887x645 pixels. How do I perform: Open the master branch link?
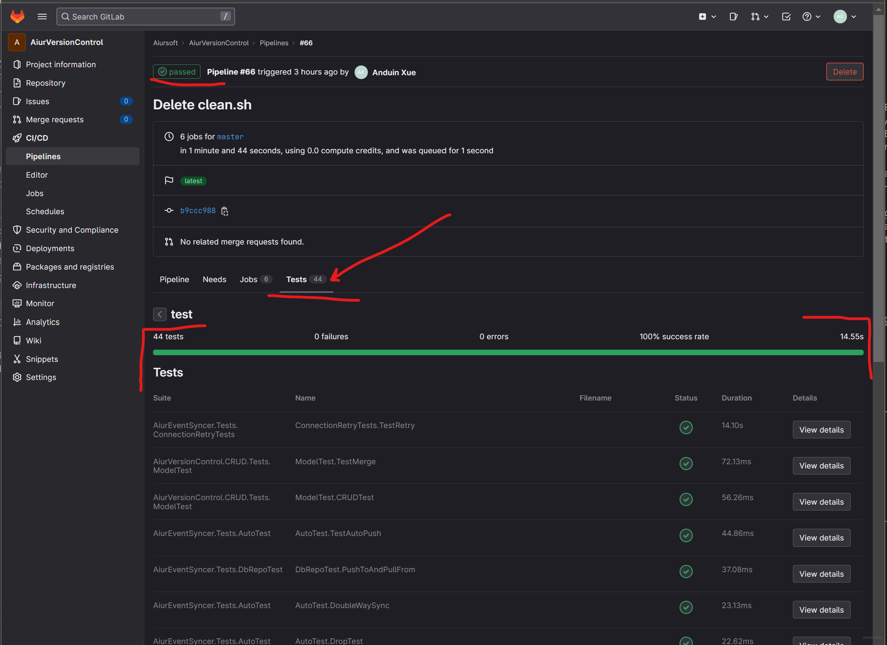click(x=230, y=137)
